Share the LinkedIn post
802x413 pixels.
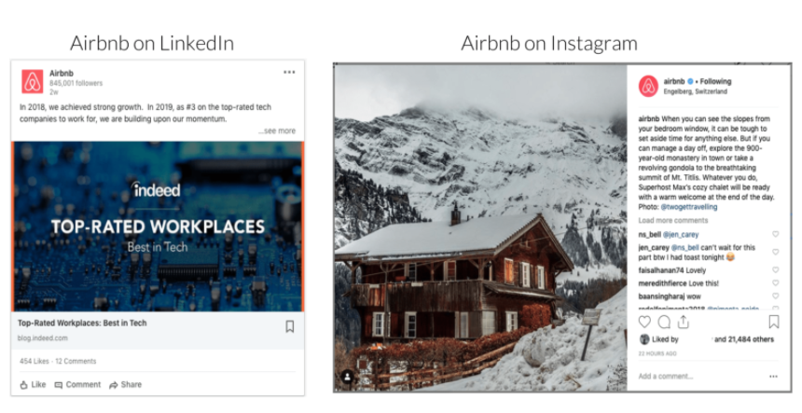125,384
